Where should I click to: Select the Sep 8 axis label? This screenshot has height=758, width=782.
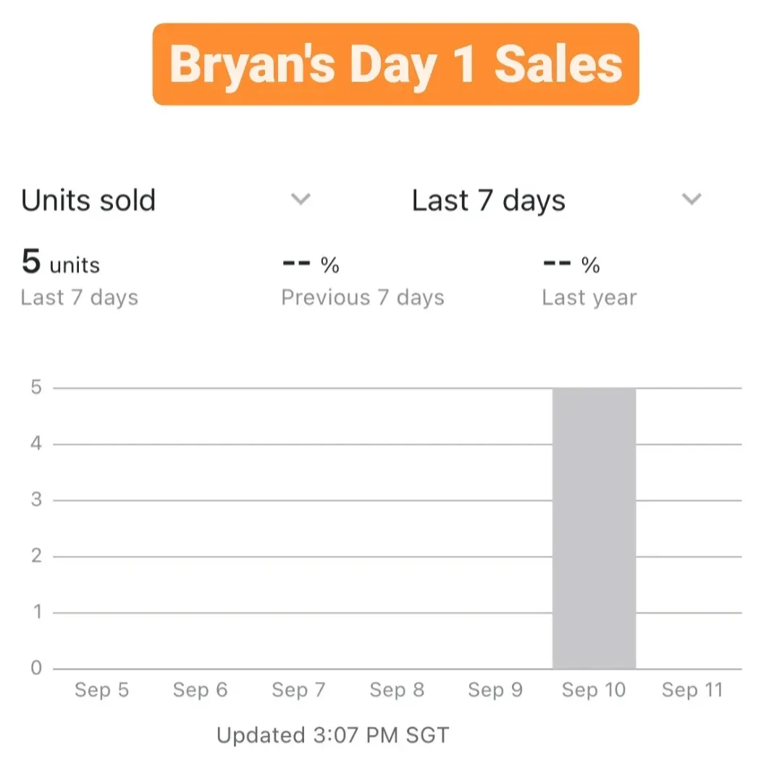coord(397,690)
